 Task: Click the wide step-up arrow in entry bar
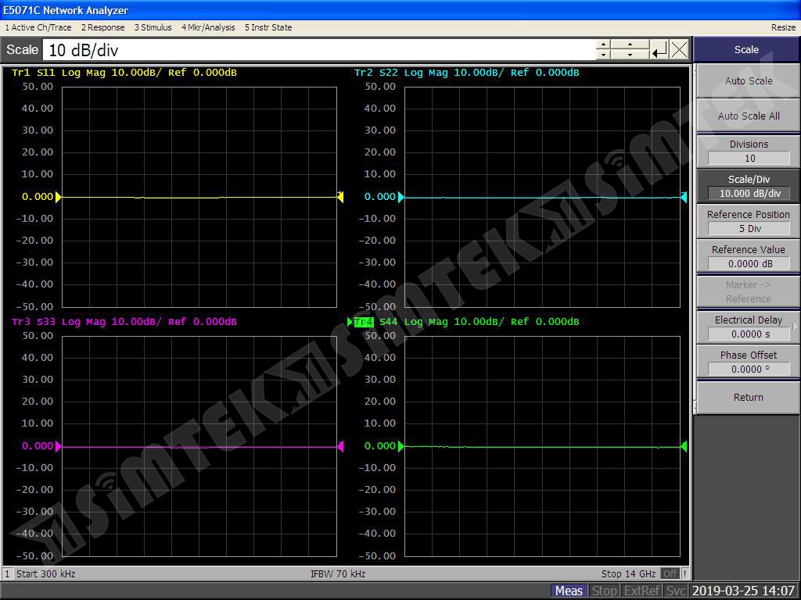[x=630, y=45]
